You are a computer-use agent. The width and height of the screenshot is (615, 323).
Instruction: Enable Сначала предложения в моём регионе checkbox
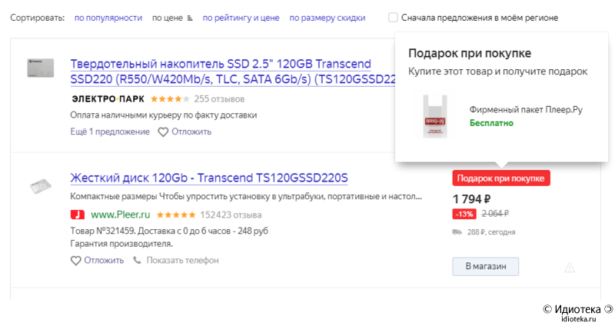click(393, 18)
